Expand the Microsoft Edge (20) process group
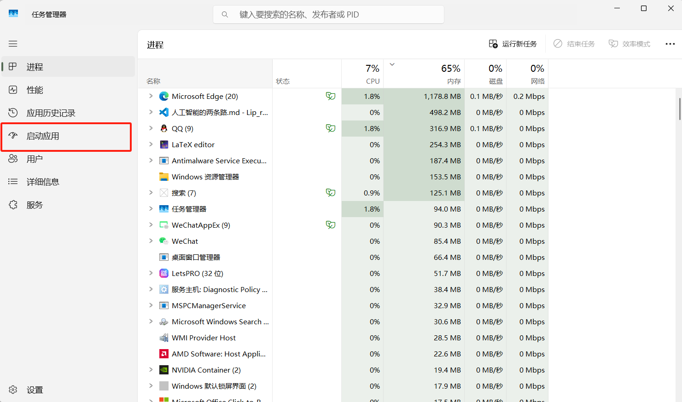This screenshot has width=682, height=402. pos(151,96)
